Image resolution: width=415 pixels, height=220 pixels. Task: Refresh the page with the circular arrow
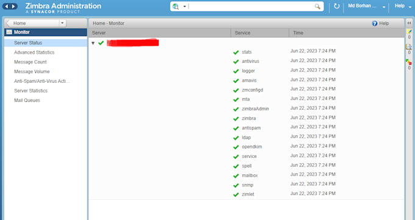[336, 6]
